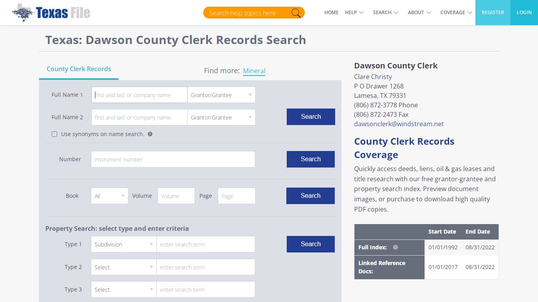Open Type 1 Subdivision dropdown
This screenshot has width=538, height=302.
coord(124,244)
